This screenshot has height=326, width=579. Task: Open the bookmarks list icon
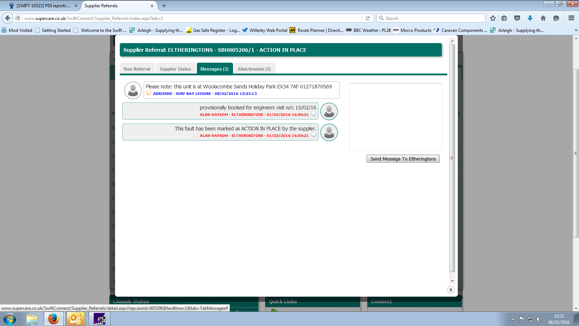(x=504, y=18)
